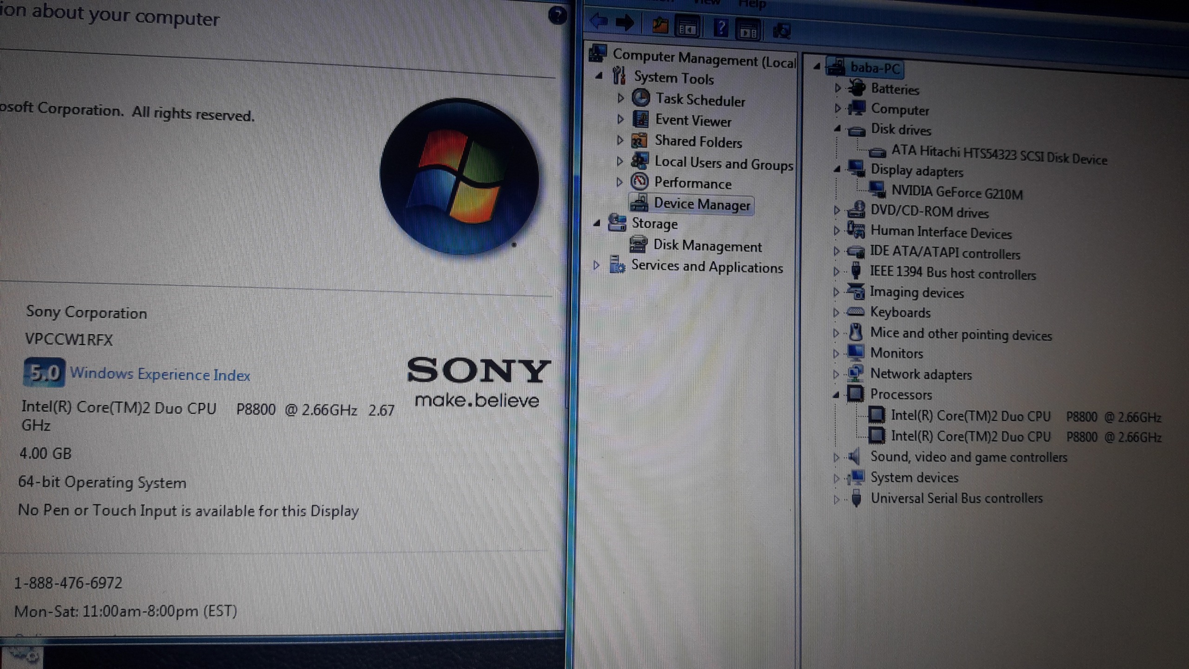
Task: Click the Services and Applications icon
Action: [617, 264]
